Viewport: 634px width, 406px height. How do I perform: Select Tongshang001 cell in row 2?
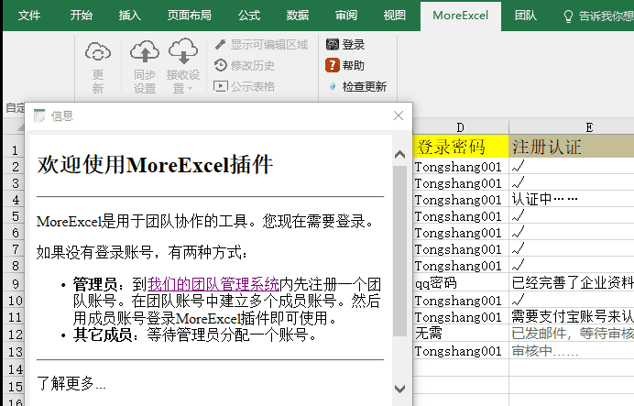(x=461, y=167)
